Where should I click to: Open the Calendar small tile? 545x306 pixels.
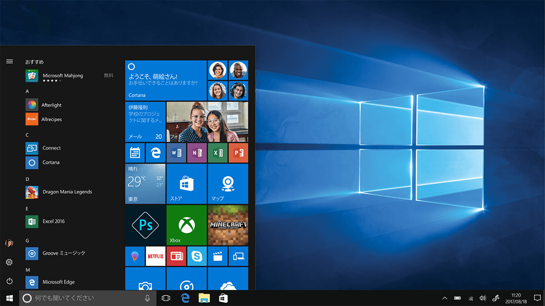pyautogui.click(x=135, y=153)
